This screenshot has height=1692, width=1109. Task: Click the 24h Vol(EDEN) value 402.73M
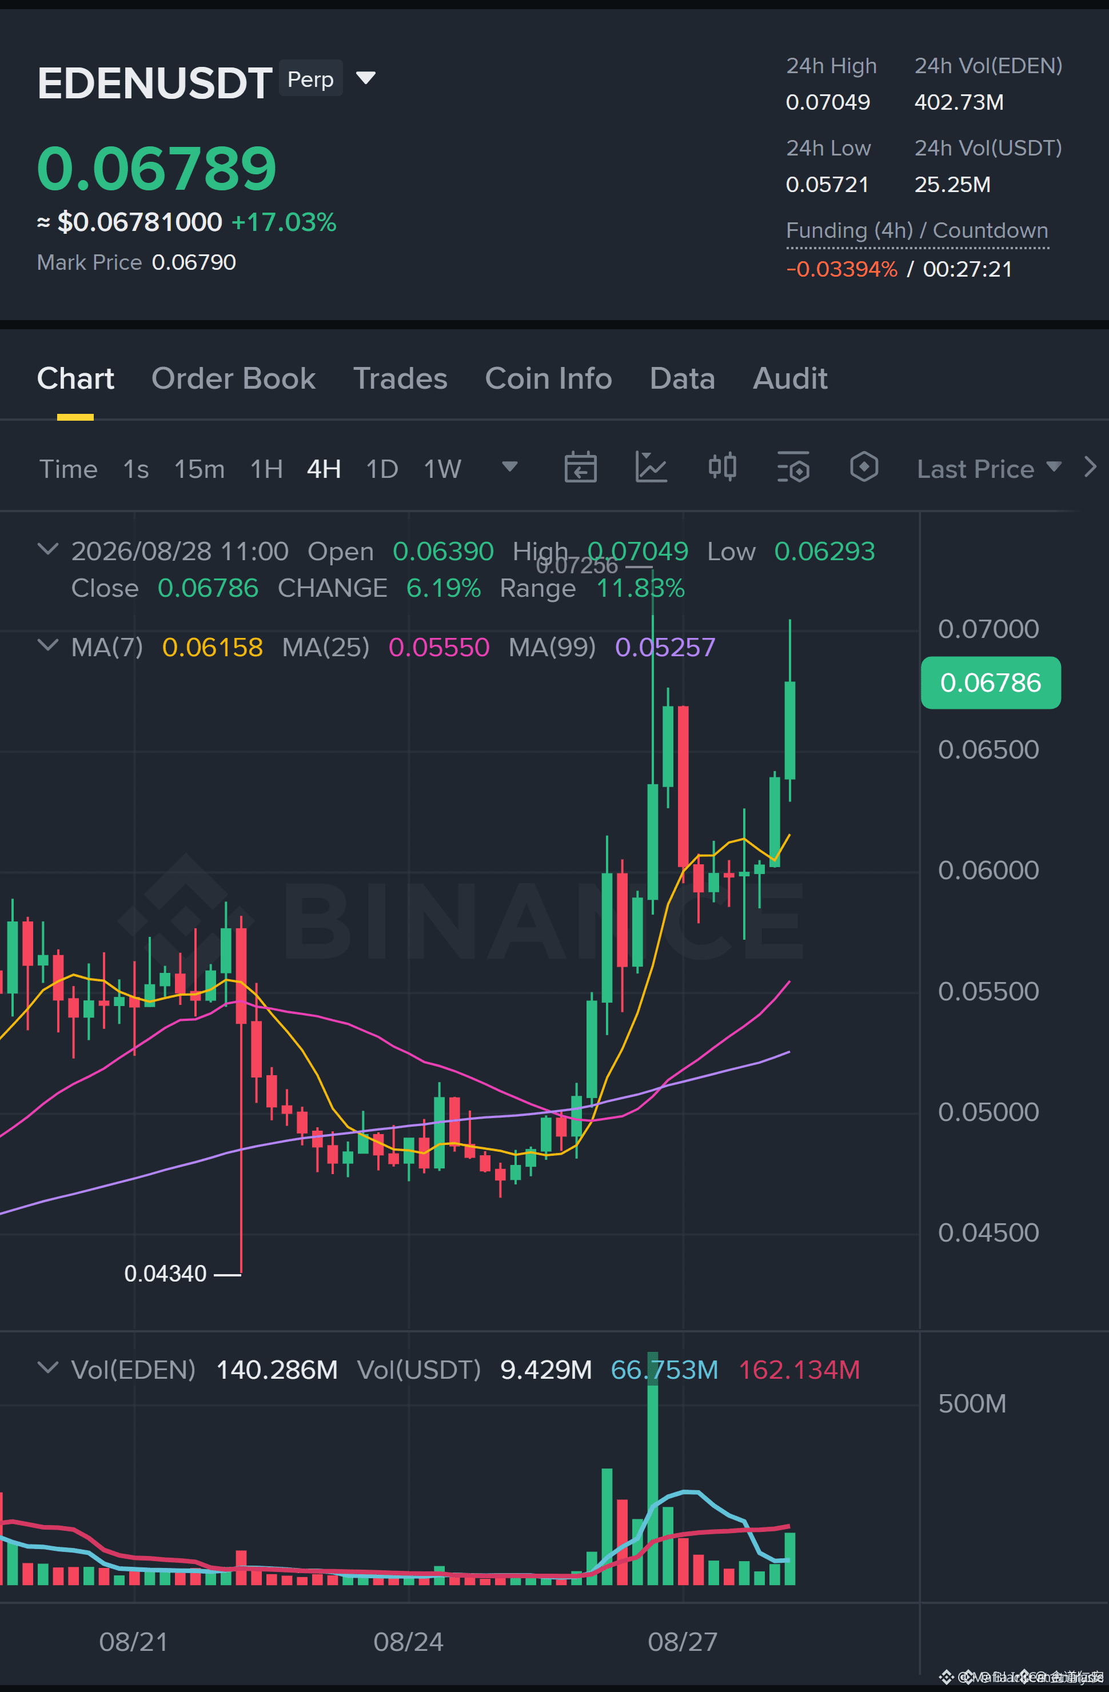959,102
